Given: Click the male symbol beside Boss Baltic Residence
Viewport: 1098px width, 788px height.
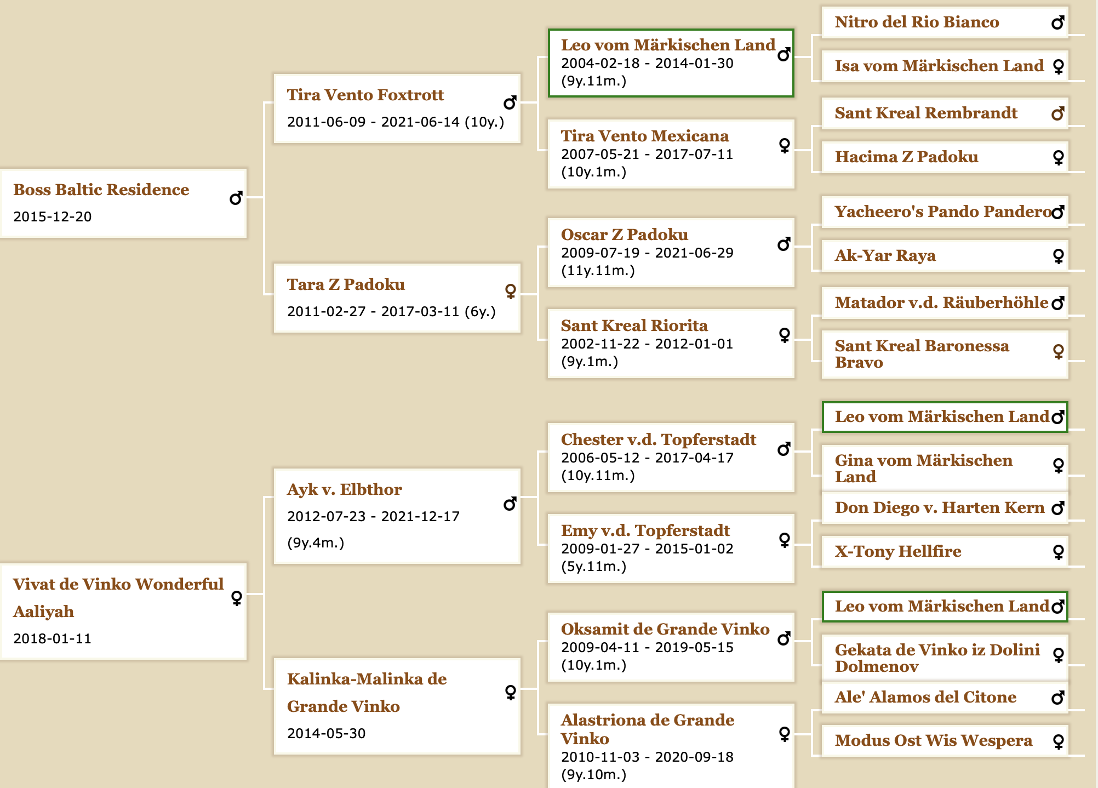Looking at the screenshot, I should 236,198.
